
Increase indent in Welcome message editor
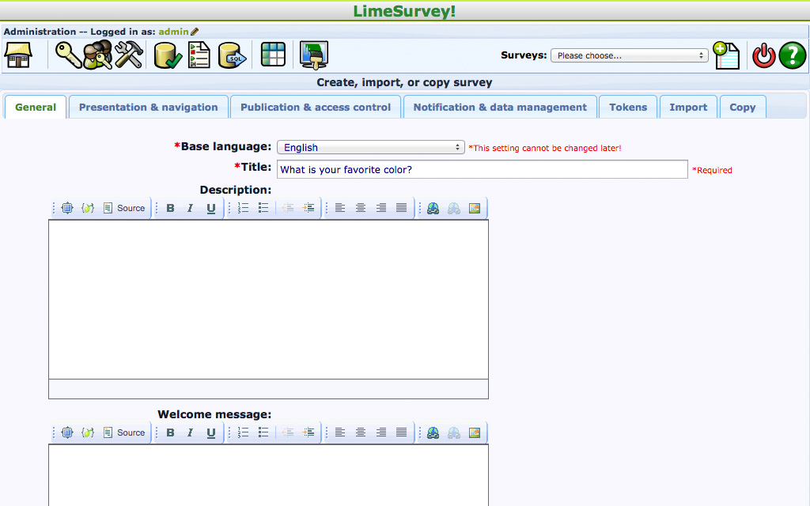click(308, 432)
